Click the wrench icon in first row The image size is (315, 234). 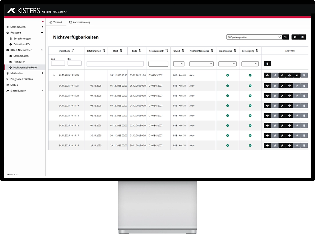[x=297, y=75]
